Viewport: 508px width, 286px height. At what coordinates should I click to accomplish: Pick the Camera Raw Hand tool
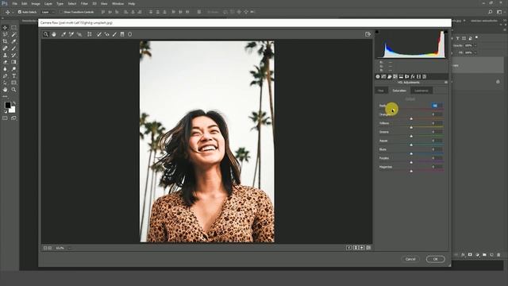point(54,34)
